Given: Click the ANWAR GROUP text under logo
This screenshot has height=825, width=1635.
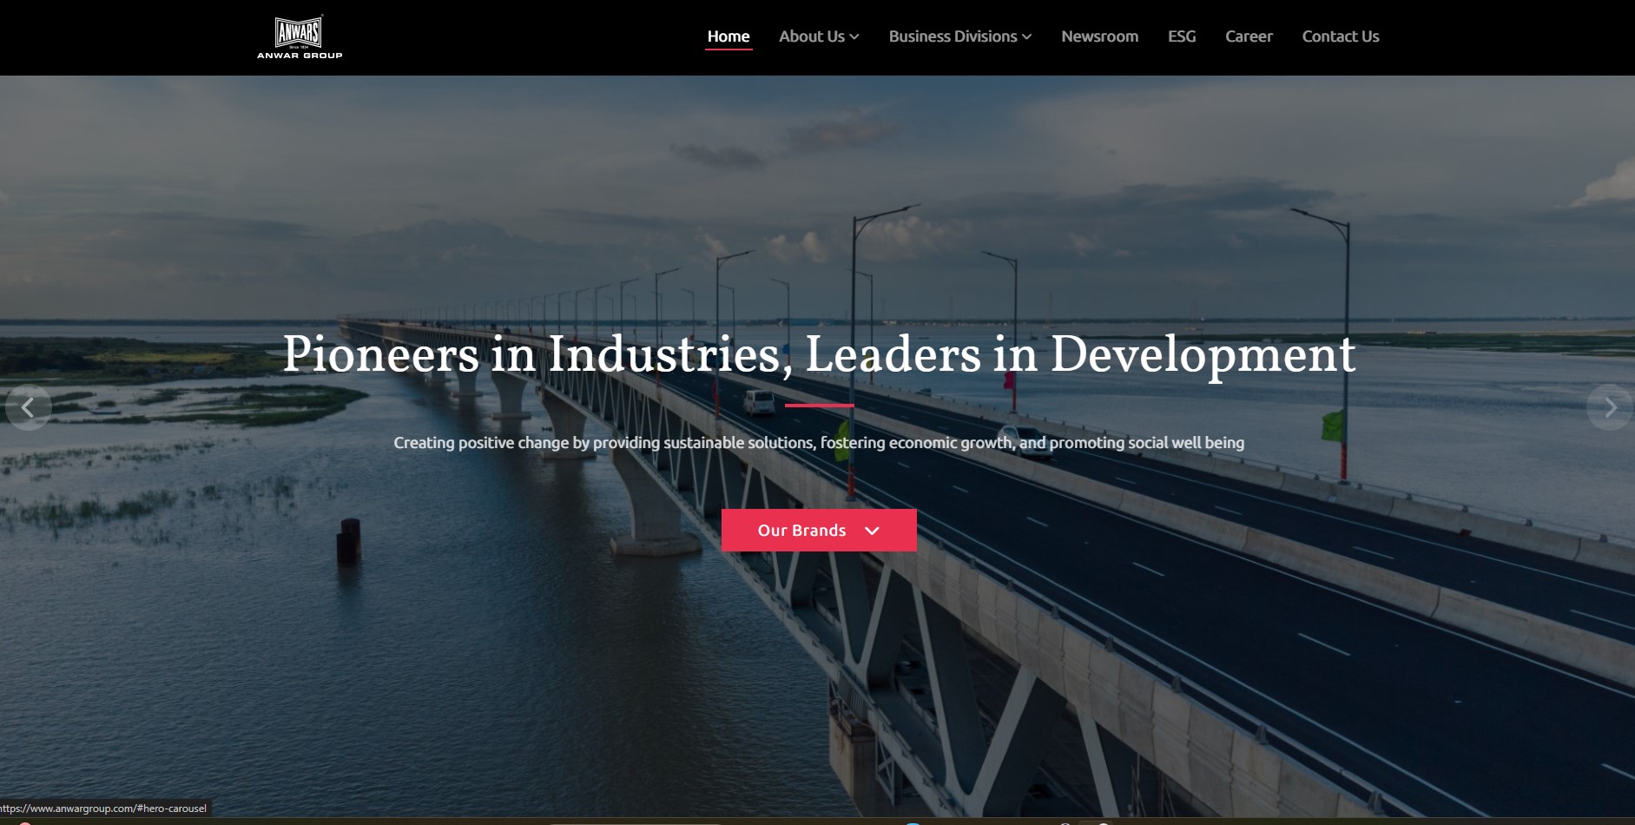Looking at the screenshot, I should pyautogui.click(x=300, y=56).
